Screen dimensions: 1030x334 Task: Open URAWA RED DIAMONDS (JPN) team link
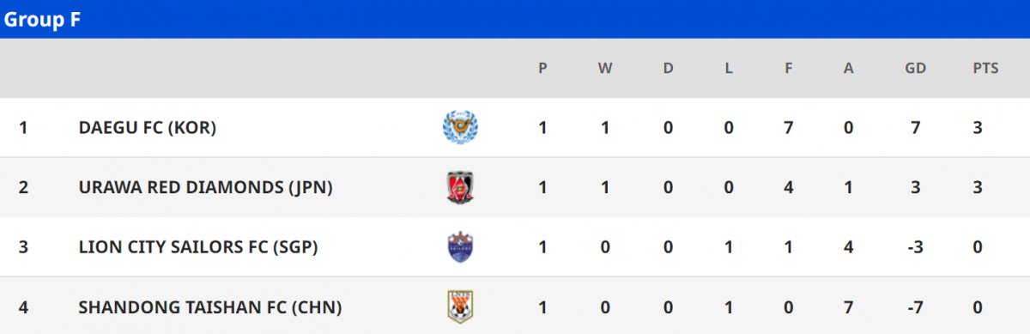pyautogui.click(x=205, y=187)
